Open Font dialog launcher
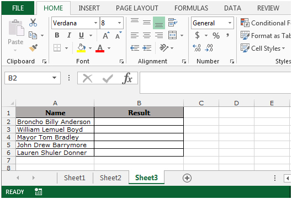The width and height of the screenshot is (292, 199). click(x=121, y=61)
